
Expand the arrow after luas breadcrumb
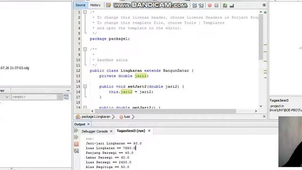133,117
